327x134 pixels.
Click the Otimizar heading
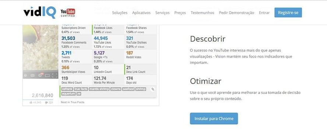tap(205, 81)
